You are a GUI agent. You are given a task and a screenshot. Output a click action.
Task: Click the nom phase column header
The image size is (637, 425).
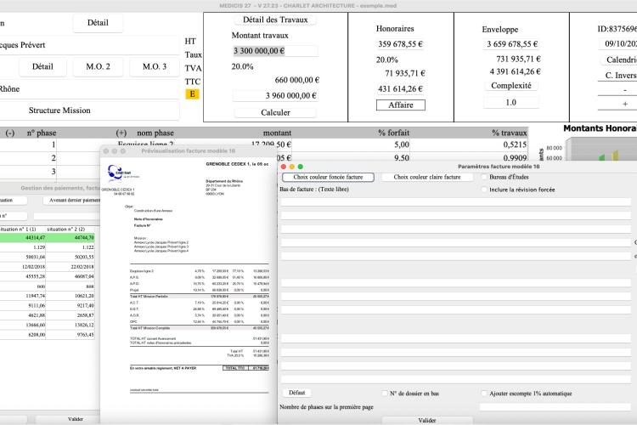(x=155, y=133)
